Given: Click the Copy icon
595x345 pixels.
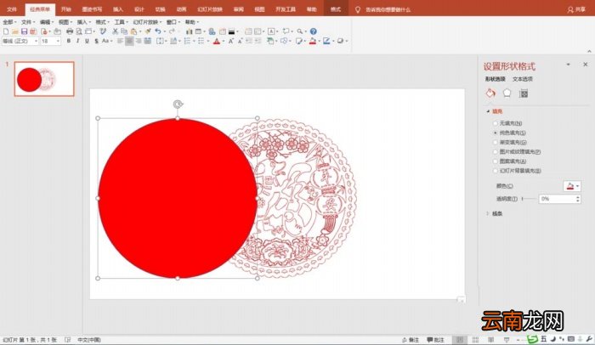Looking at the screenshot, I should (x=124, y=31).
